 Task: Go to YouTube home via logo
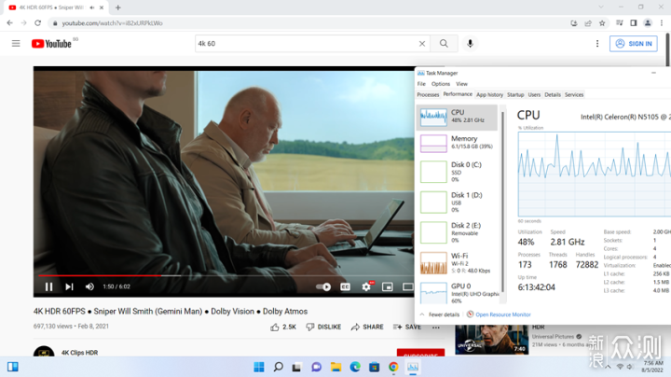[51, 44]
